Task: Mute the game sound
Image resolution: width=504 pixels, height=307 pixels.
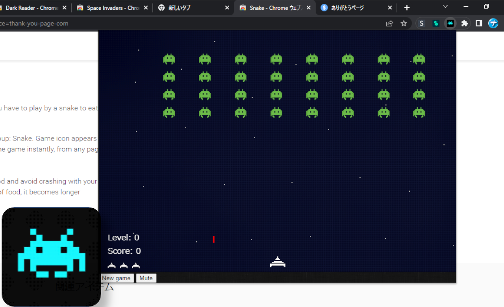Action: [x=146, y=278]
